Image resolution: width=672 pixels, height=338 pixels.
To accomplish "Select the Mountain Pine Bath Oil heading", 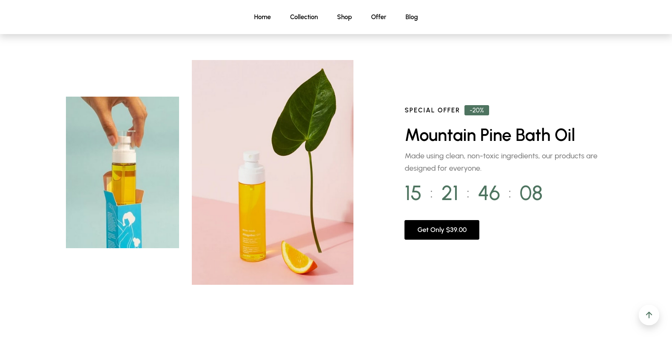I will 490,135.
